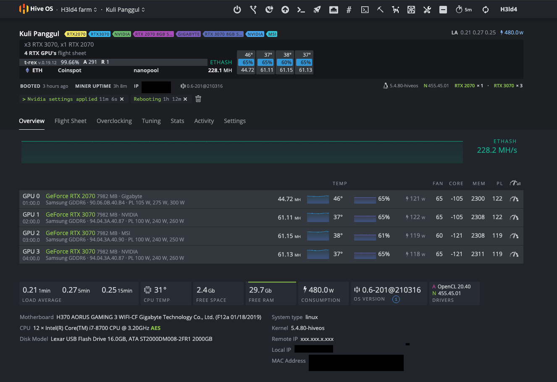Image resolution: width=557 pixels, height=382 pixels.
Task: Open the H3ld4 account menu
Action: click(509, 9)
